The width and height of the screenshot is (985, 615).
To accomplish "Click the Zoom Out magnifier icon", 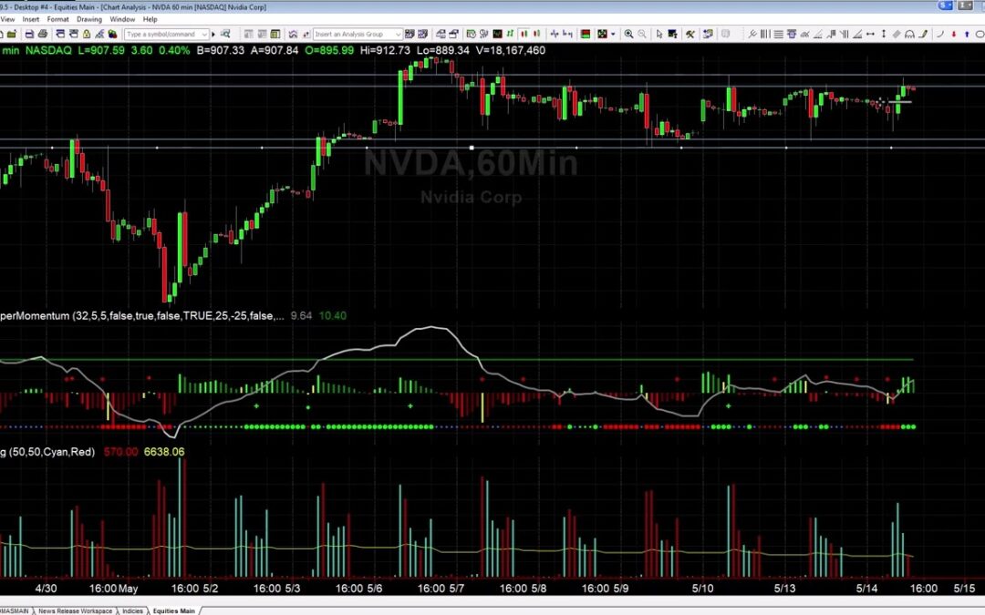I will (x=642, y=35).
